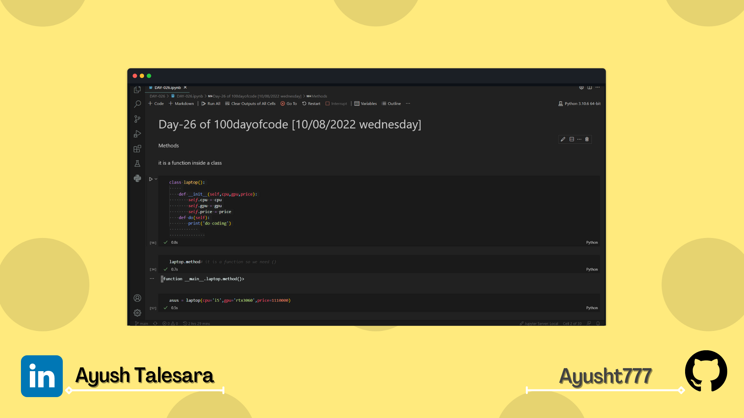
Task: Expand output actions ellipsis beside function output
Action: coord(152,279)
